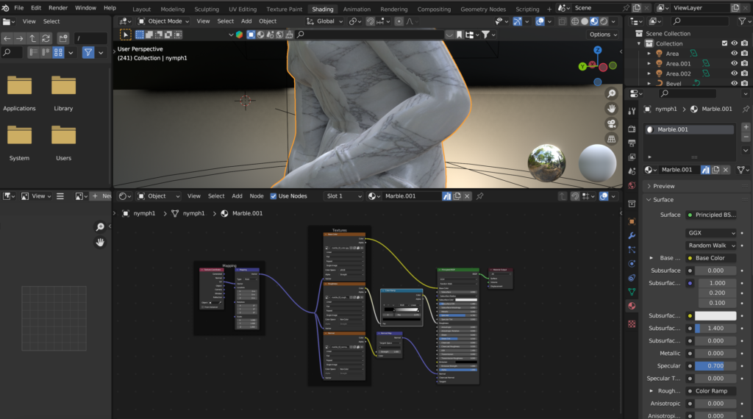Select wireframe viewport shading
The image size is (753, 419).
coord(575,21)
